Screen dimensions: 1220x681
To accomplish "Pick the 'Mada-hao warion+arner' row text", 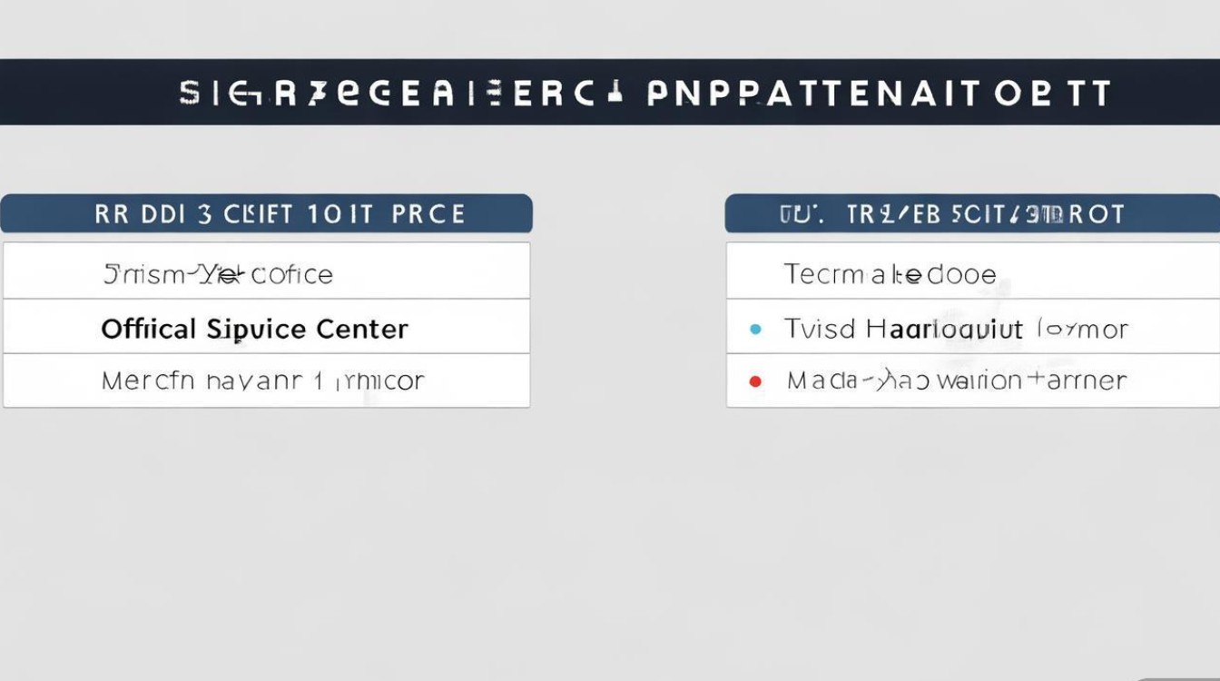I will click(957, 380).
